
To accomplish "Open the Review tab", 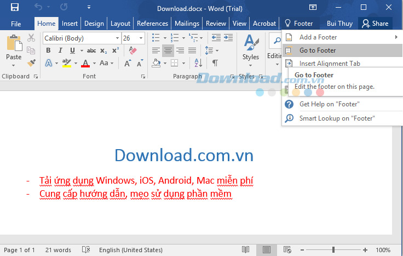I will point(216,24).
